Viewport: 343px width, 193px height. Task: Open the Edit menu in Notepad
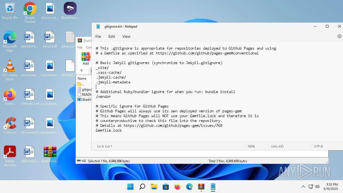[x=111, y=36]
